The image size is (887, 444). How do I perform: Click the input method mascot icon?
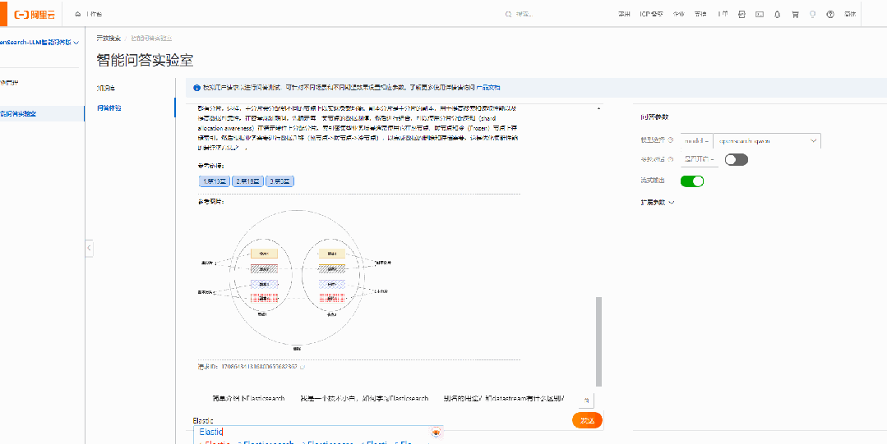click(436, 433)
